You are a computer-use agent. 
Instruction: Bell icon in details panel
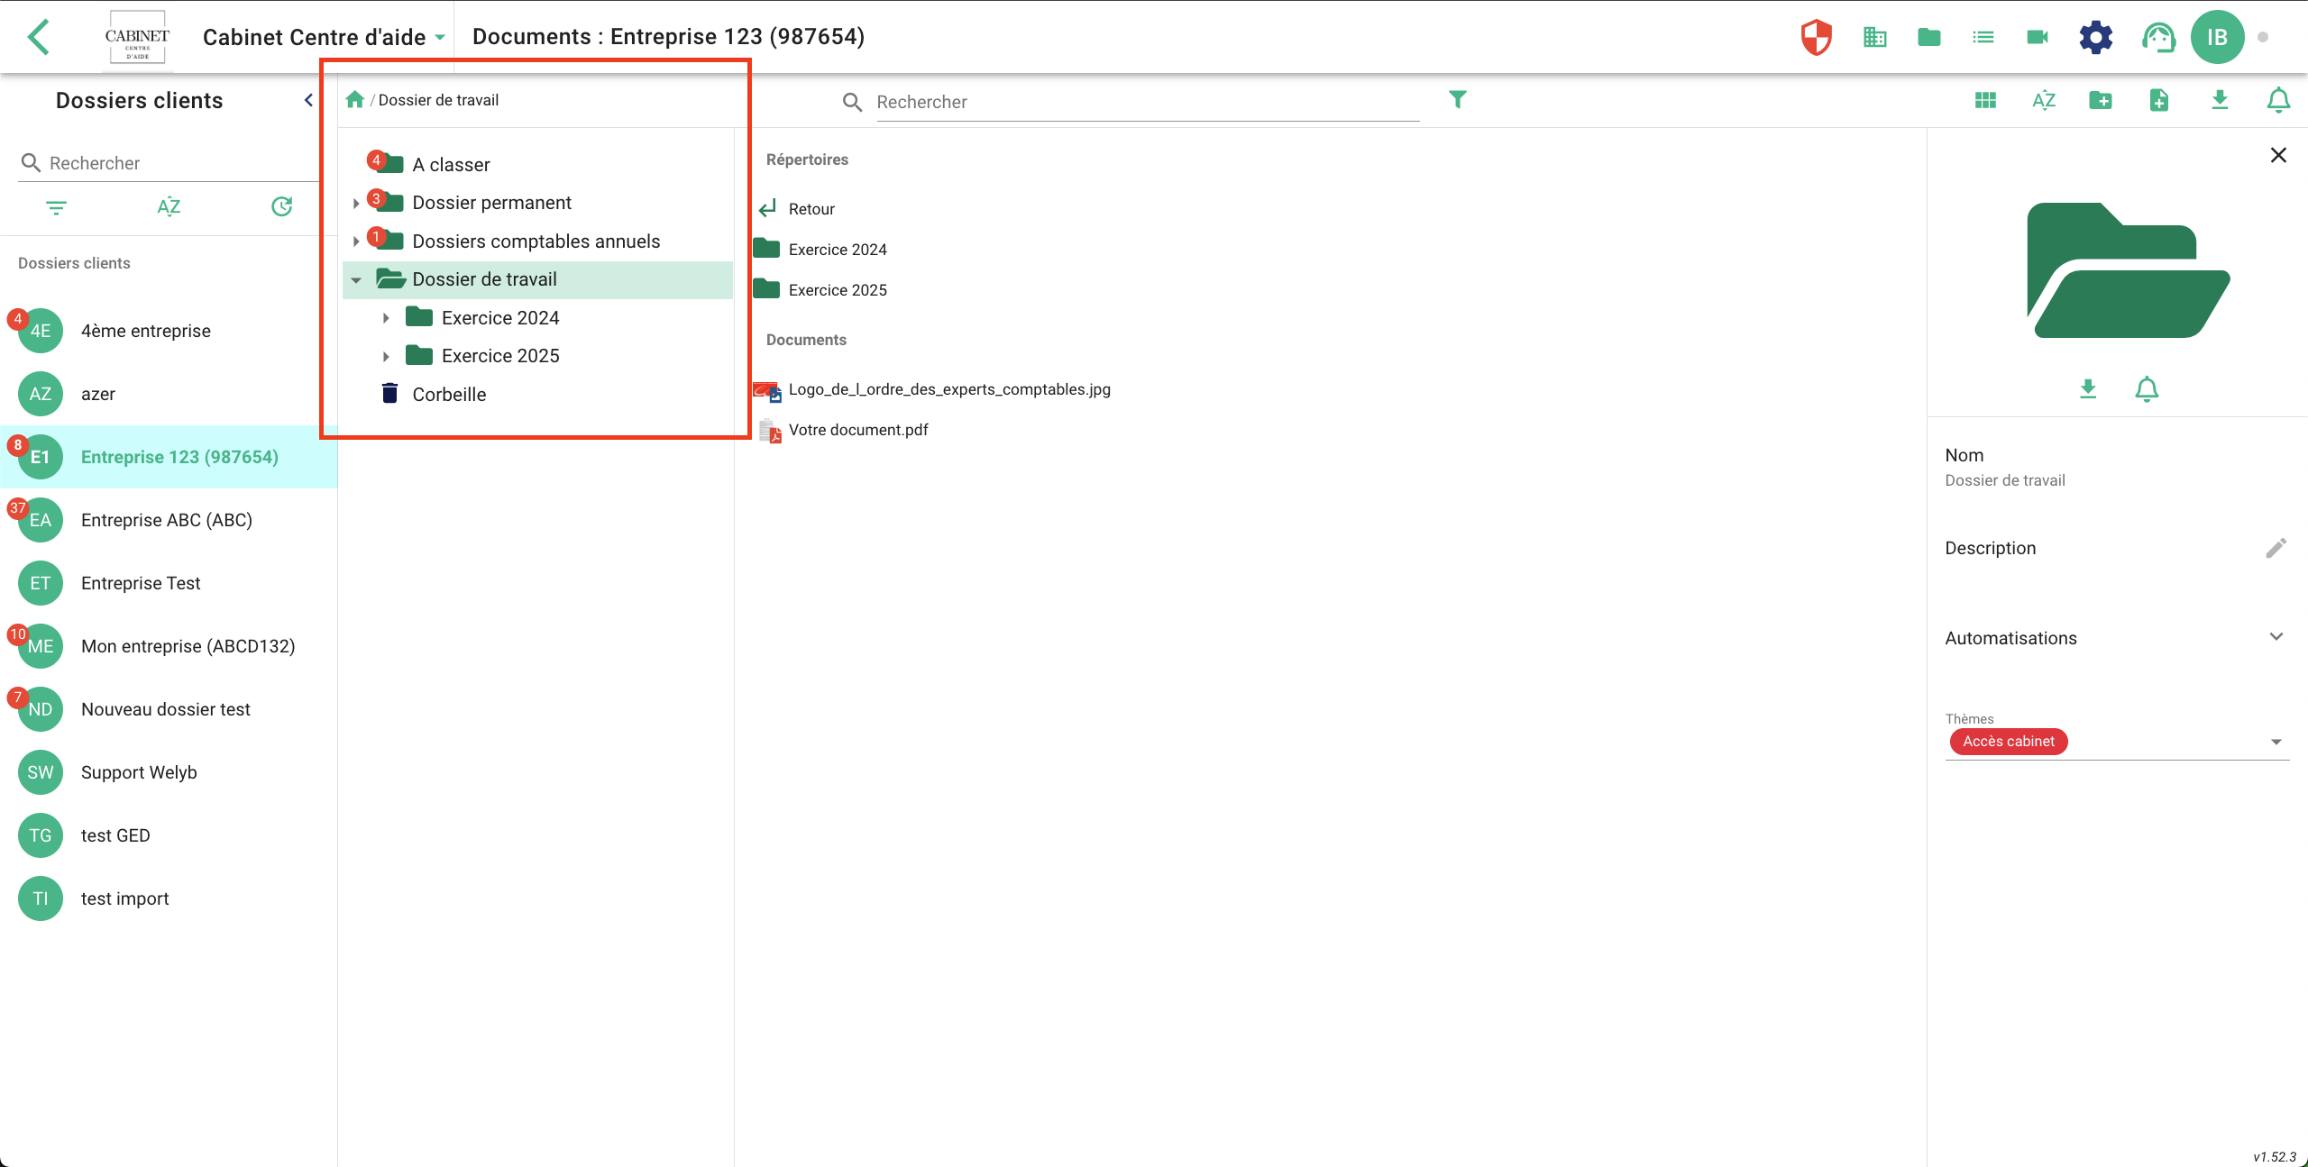pos(2147,388)
